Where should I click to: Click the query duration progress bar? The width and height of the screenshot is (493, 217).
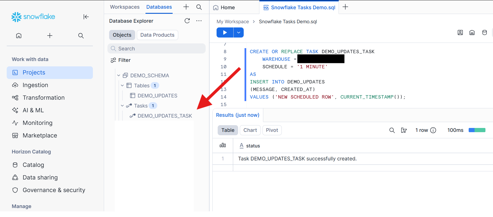[x=477, y=130]
